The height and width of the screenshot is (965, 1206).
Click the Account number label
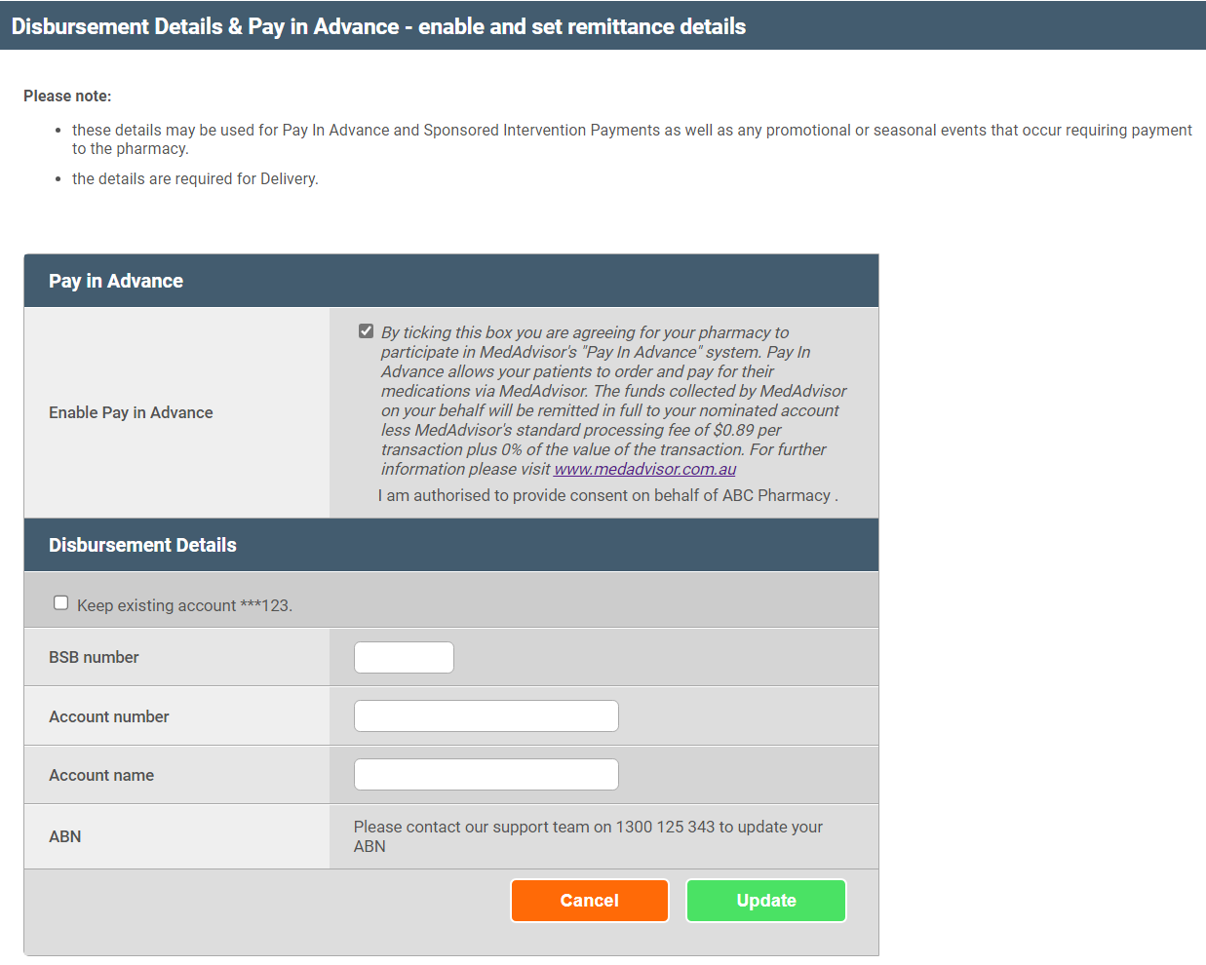(x=107, y=715)
